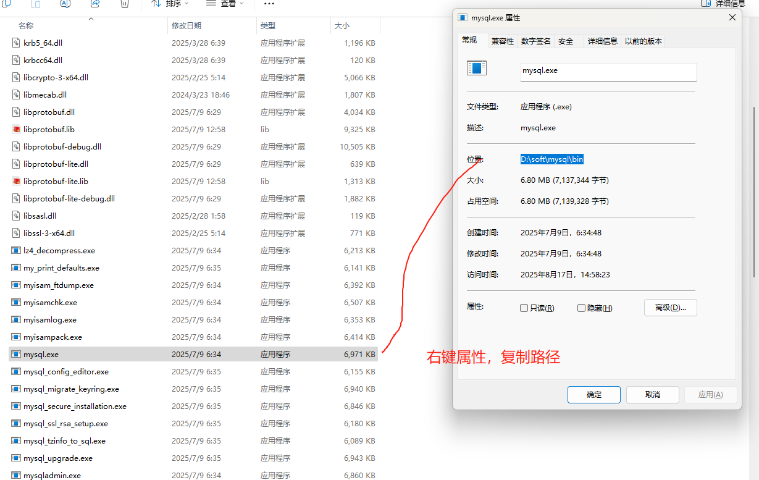This screenshot has width=759, height=480.
Task: Click the Explorer vertical scrollbar
Action: tap(755, 192)
